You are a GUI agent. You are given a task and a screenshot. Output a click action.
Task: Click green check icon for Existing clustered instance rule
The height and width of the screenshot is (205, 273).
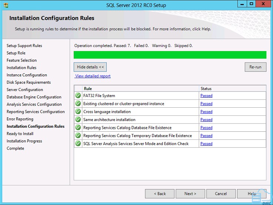(78, 104)
